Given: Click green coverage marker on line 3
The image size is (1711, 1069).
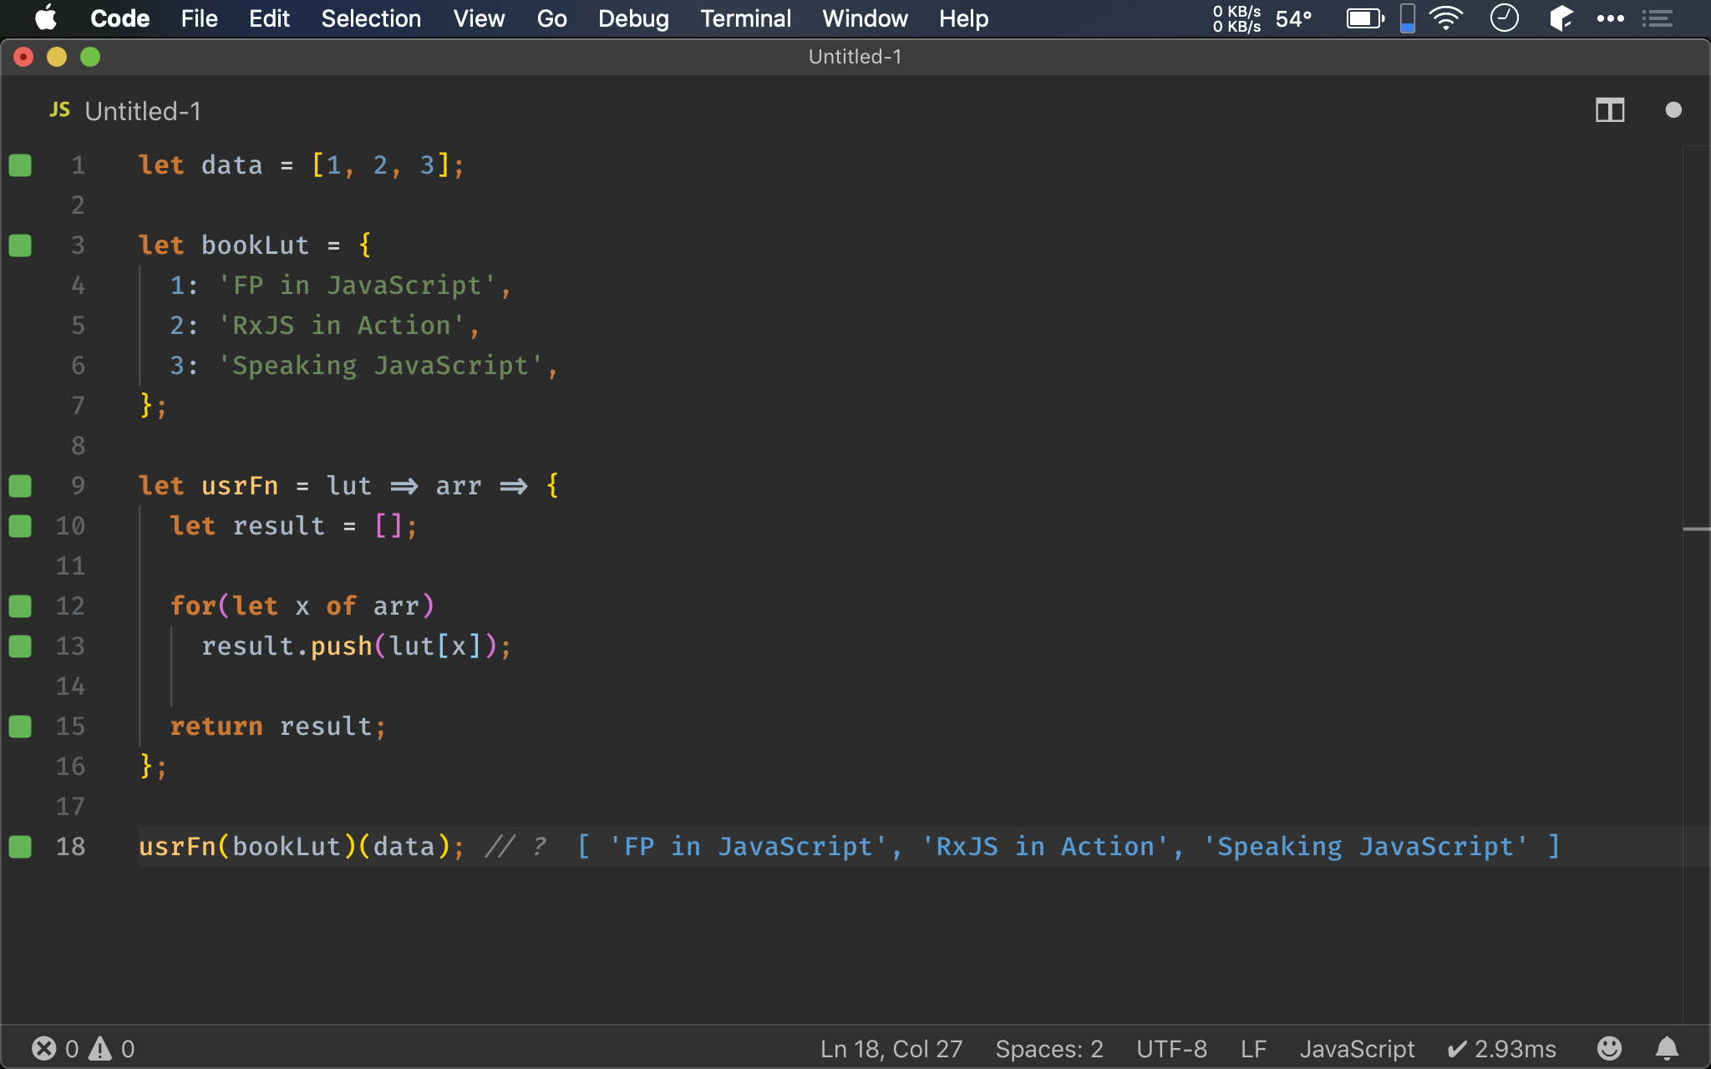Looking at the screenshot, I should (x=20, y=246).
